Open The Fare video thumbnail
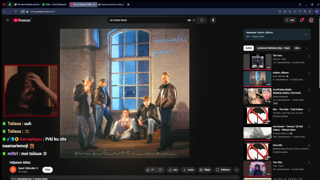Image resolution: width=320 pixels, height=180 pixels. click(x=257, y=62)
